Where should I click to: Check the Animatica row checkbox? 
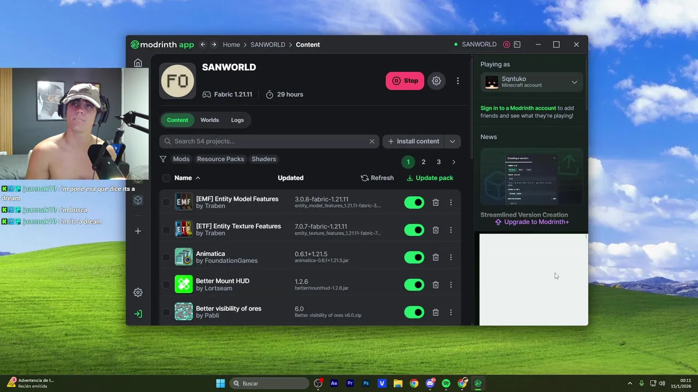[166, 257]
